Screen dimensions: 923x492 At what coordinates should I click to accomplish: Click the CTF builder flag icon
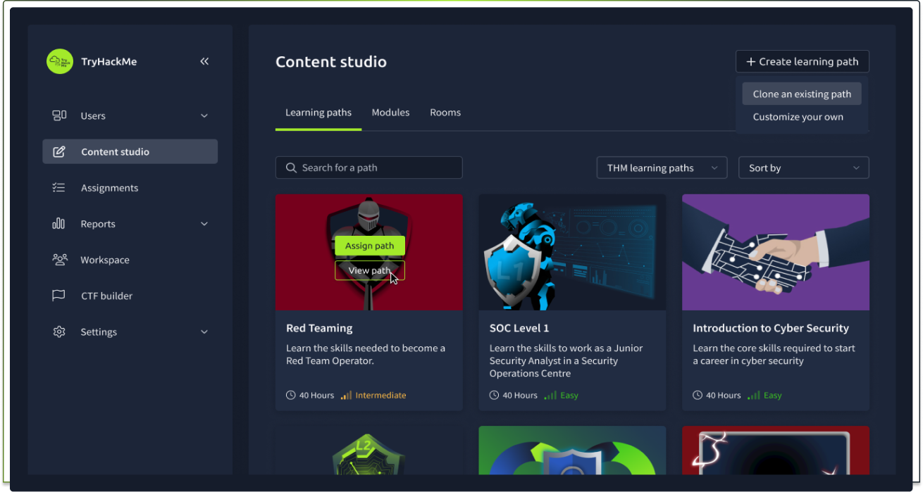point(60,296)
